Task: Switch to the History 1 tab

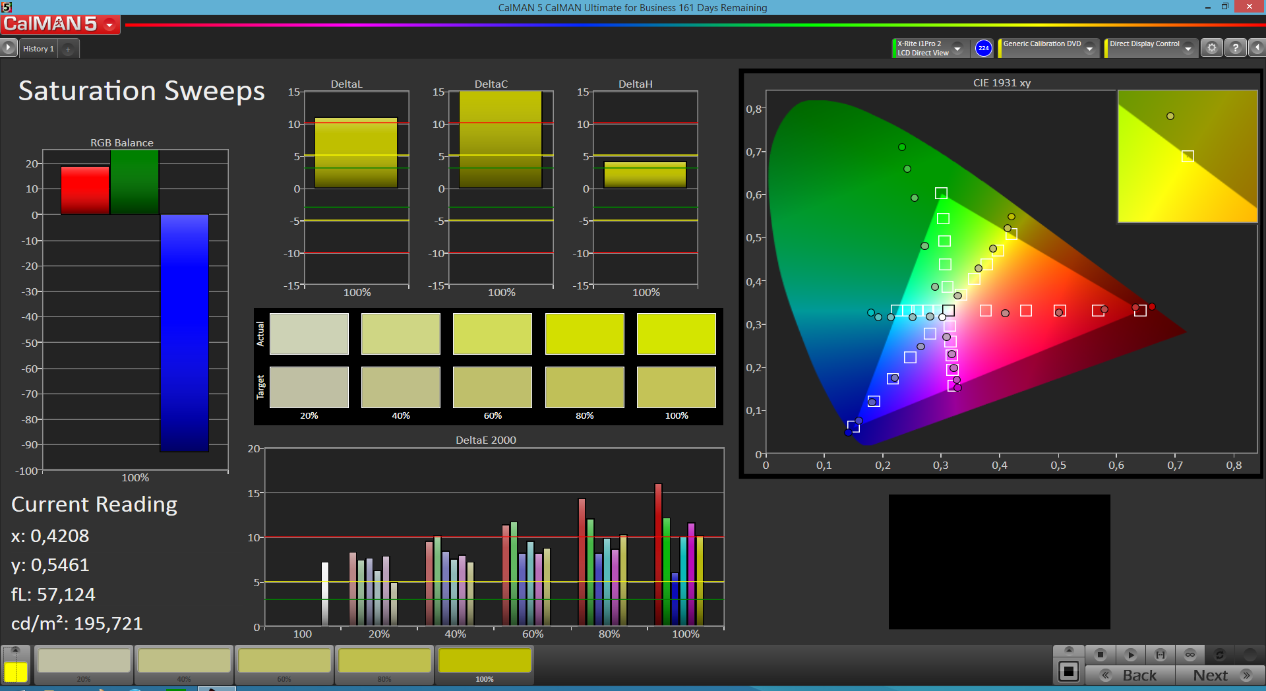Action: 38,49
